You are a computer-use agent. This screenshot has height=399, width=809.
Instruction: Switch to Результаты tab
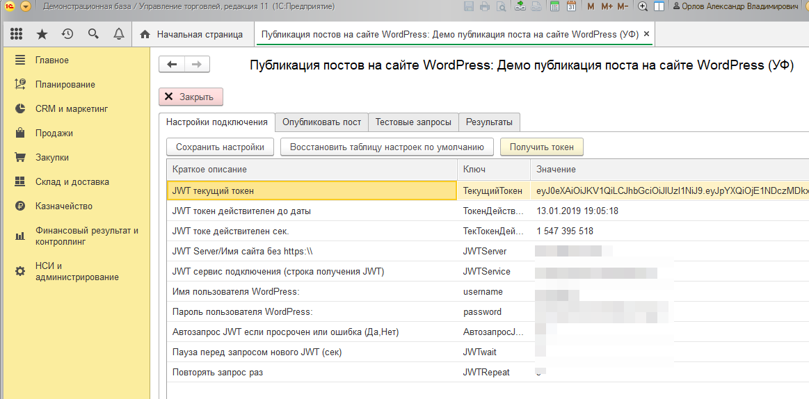tap(489, 122)
